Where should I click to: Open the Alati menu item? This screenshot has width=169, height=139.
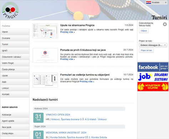point(15,82)
